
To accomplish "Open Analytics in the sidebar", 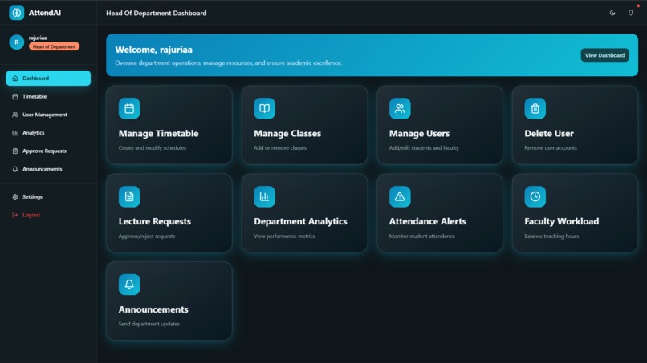I will pyautogui.click(x=48, y=133).
